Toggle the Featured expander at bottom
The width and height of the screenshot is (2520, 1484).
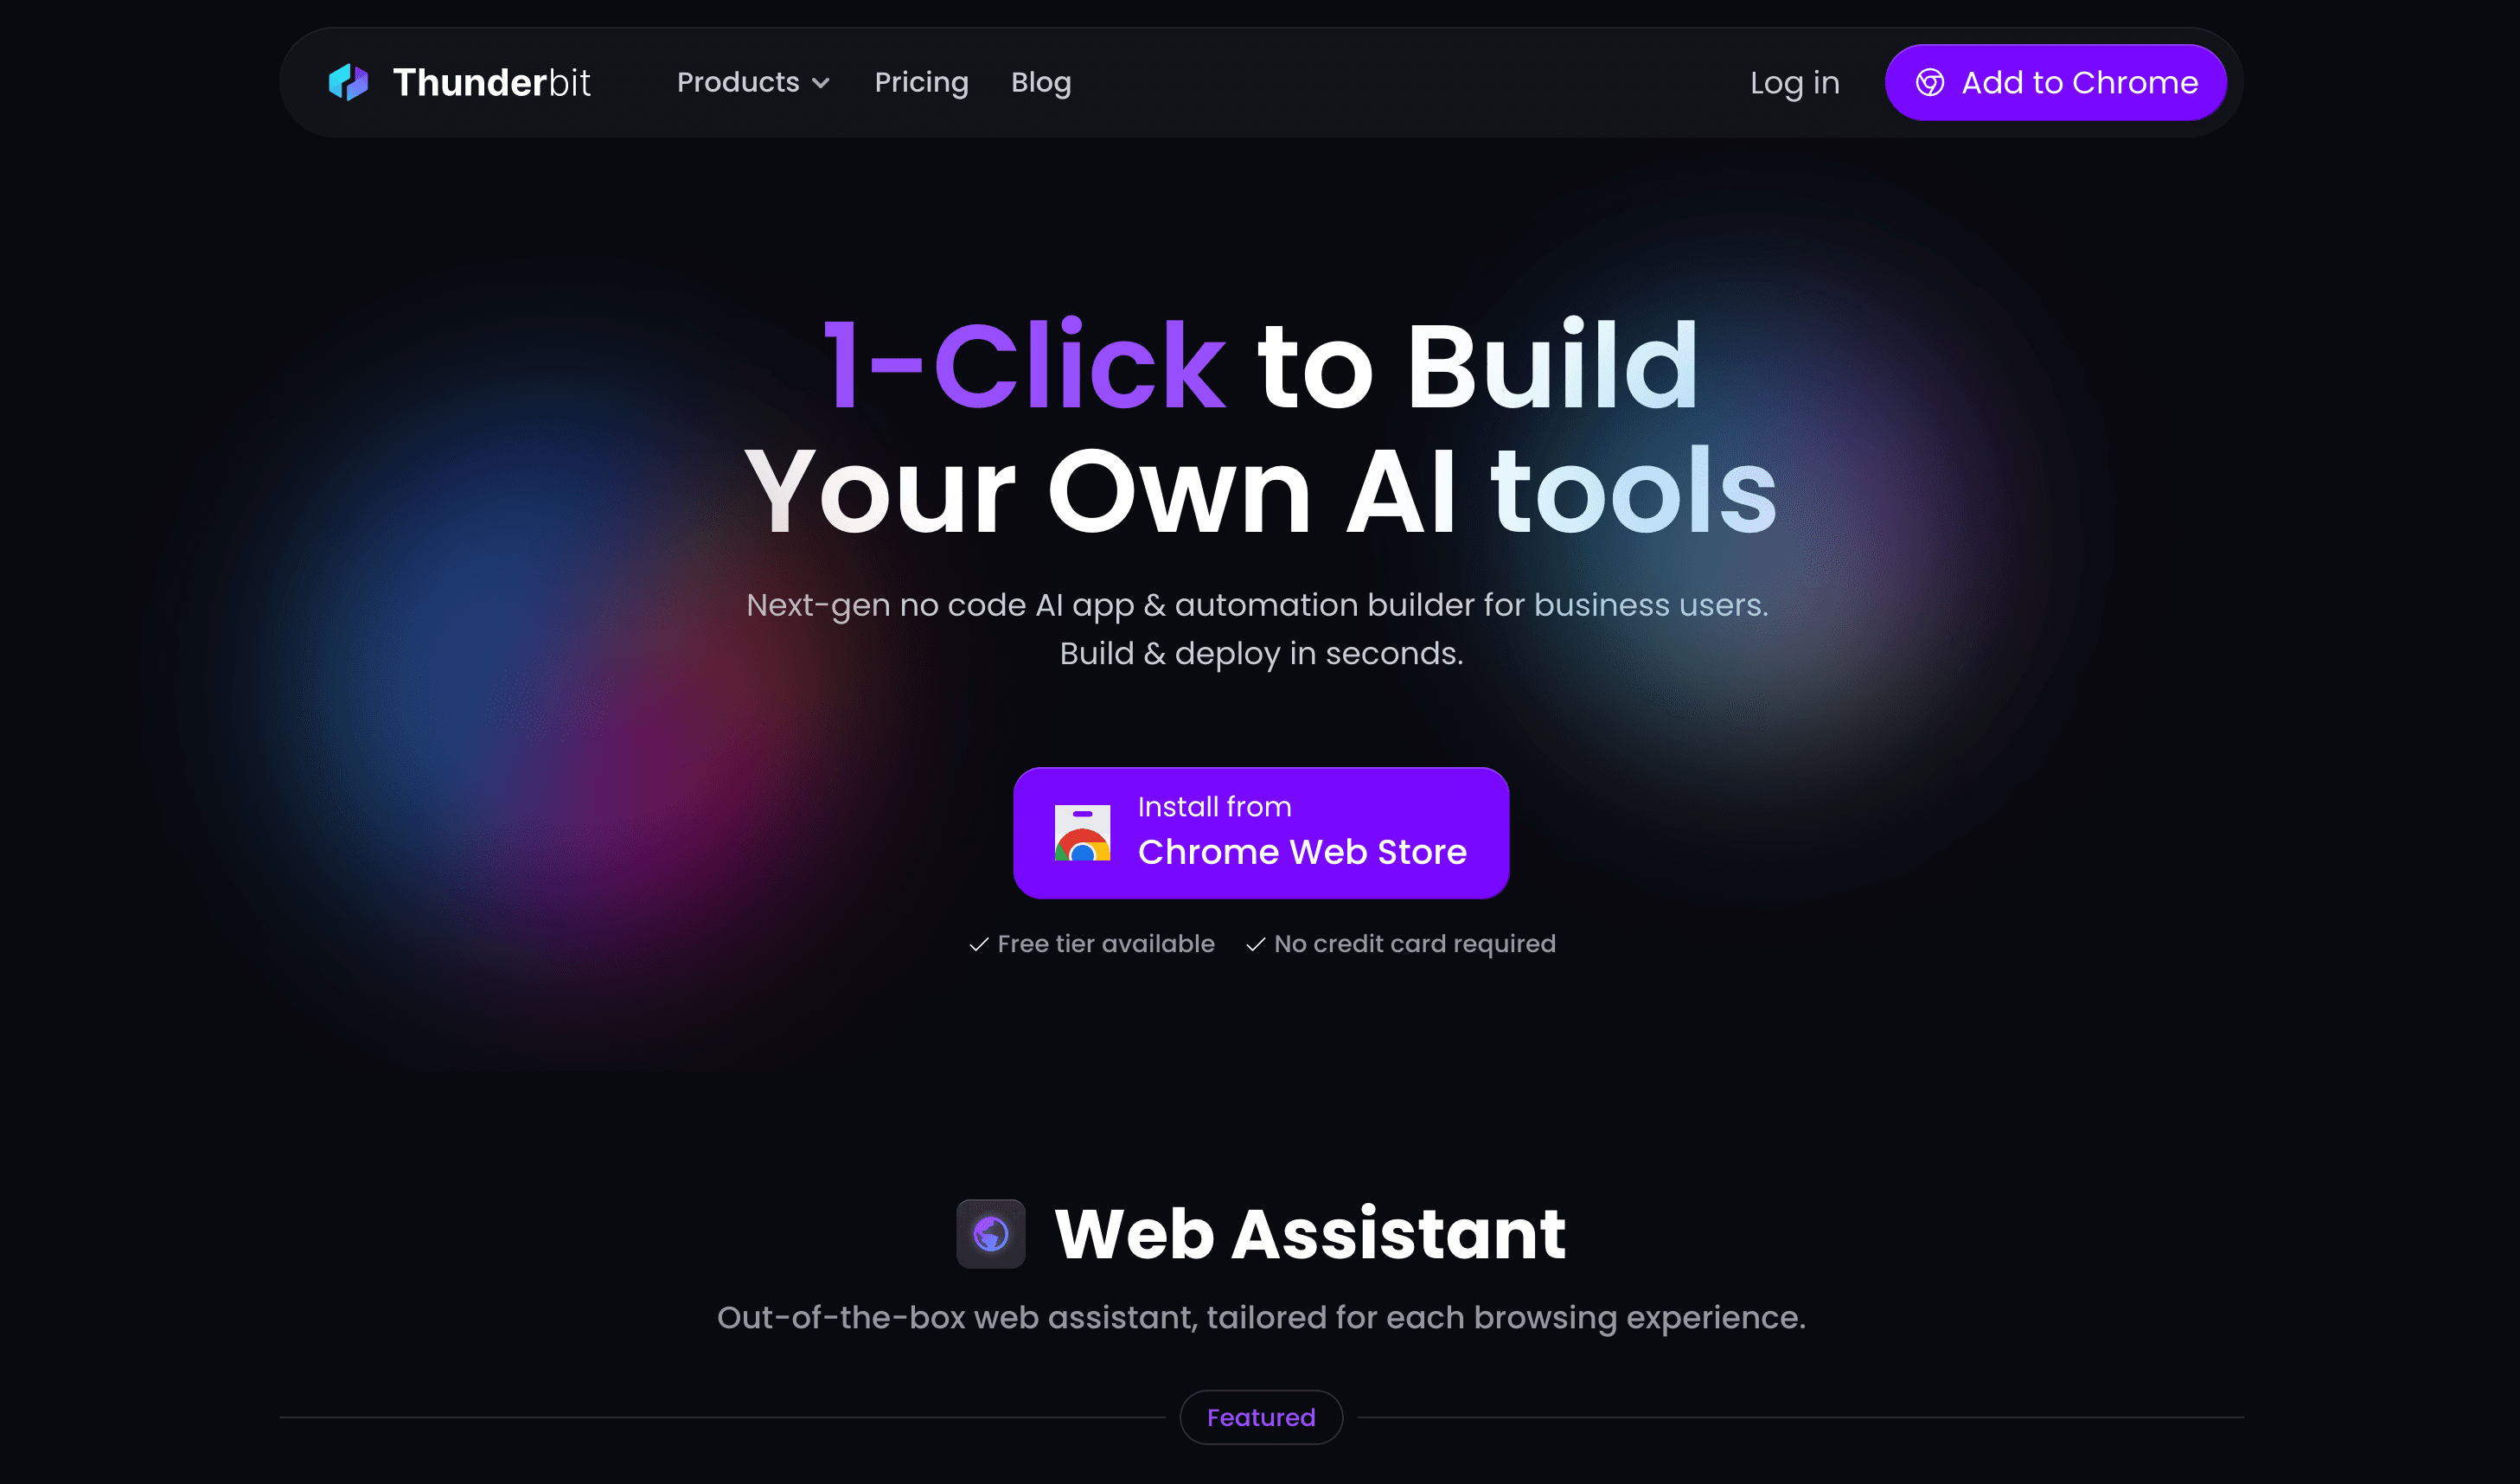[1261, 1417]
